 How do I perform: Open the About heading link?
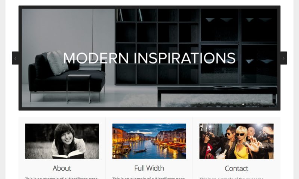62,168
